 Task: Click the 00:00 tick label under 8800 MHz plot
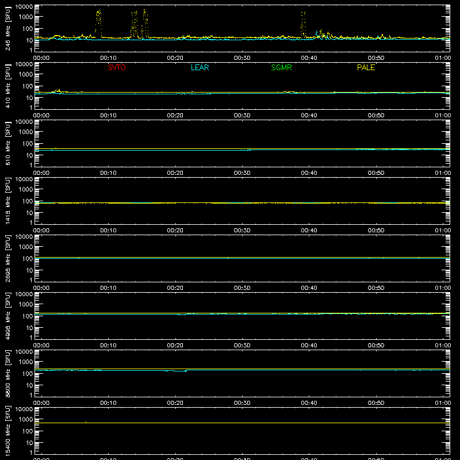(x=41, y=403)
